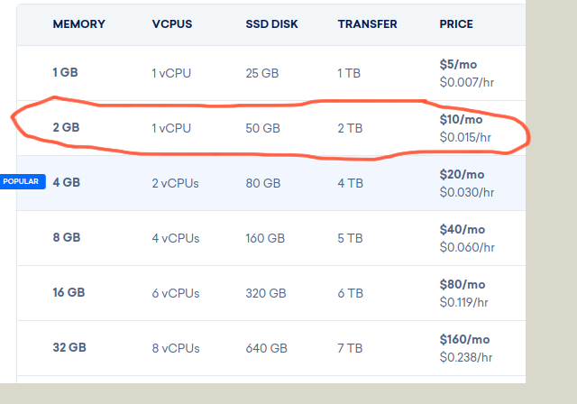The width and height of the screenshot is (577, 404).
Task: Select the PRICE column header
Action: [x=456, y=24]
